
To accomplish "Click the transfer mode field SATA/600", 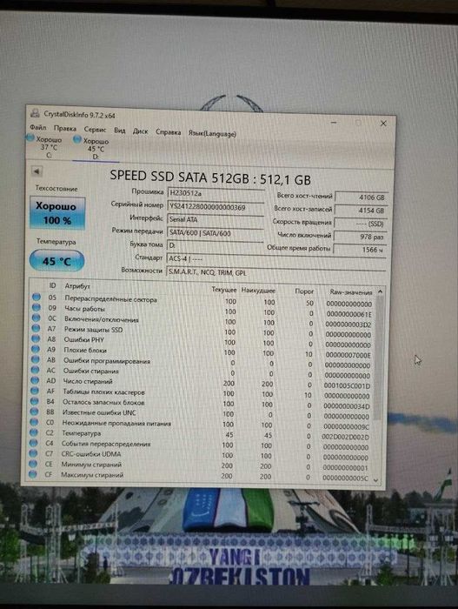I will 215,233.
